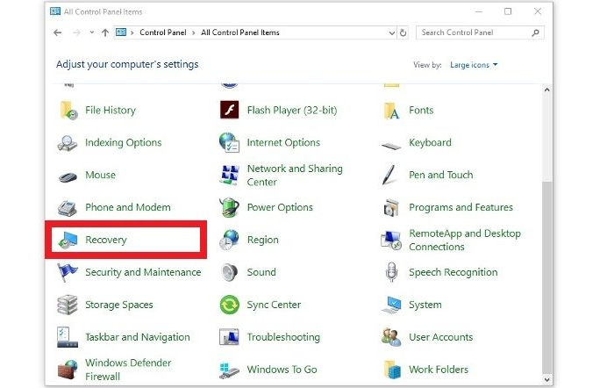Click the address bar Control Panel icon

121,32
